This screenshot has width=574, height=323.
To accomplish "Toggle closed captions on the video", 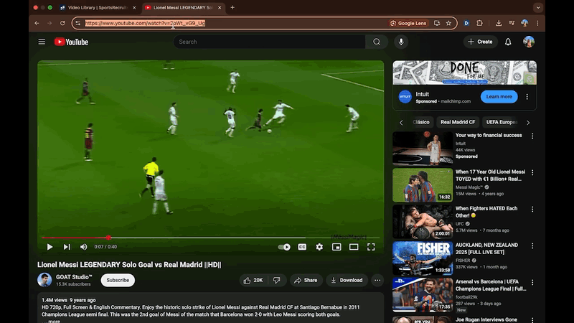I will click(x=302, y=247).
